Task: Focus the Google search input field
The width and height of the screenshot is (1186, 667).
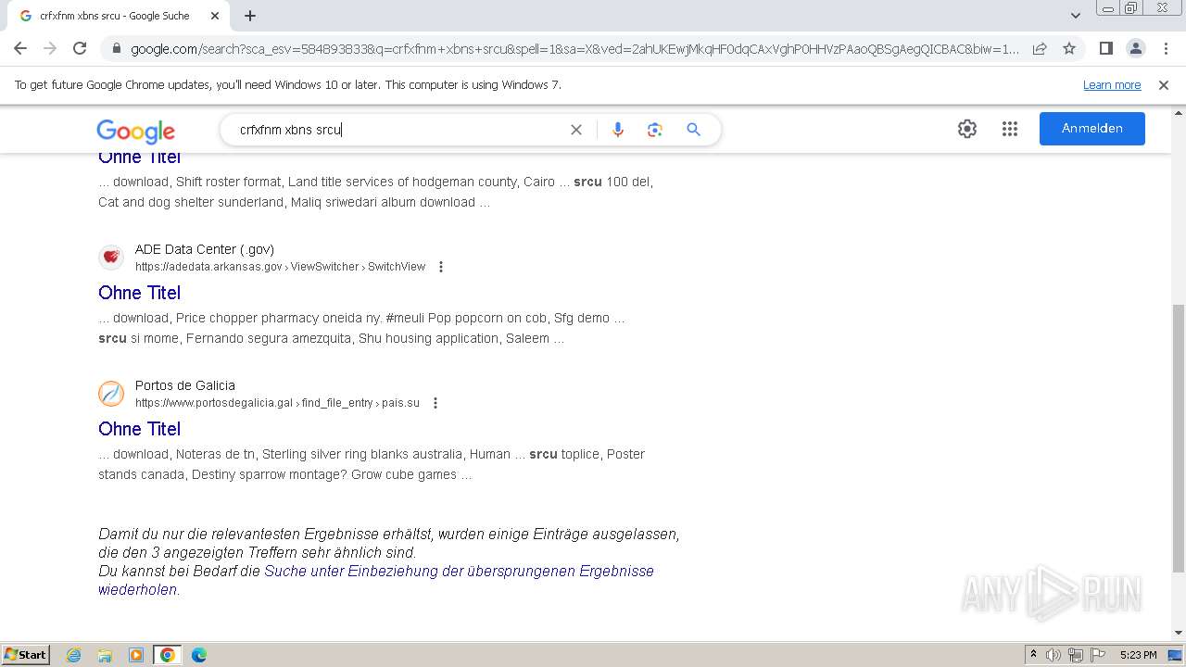Action: (x=398, y=130)
